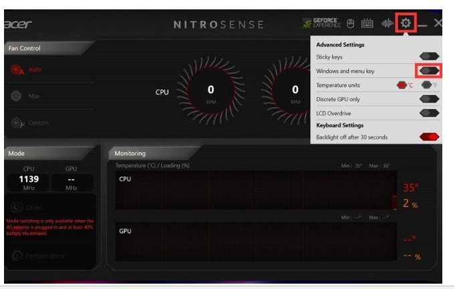Toggle the Windows and menu key switch
The width and height of the screenshot is (455, 289).
[429, 70]
